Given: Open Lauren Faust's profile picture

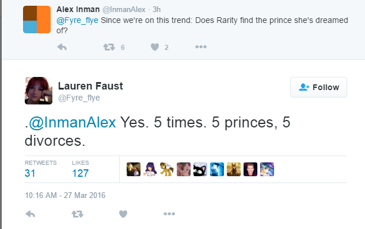Looking at the screenshot, I should pos(39,91).
